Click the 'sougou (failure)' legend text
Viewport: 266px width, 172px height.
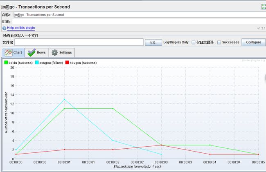click(x=51, y=63)
